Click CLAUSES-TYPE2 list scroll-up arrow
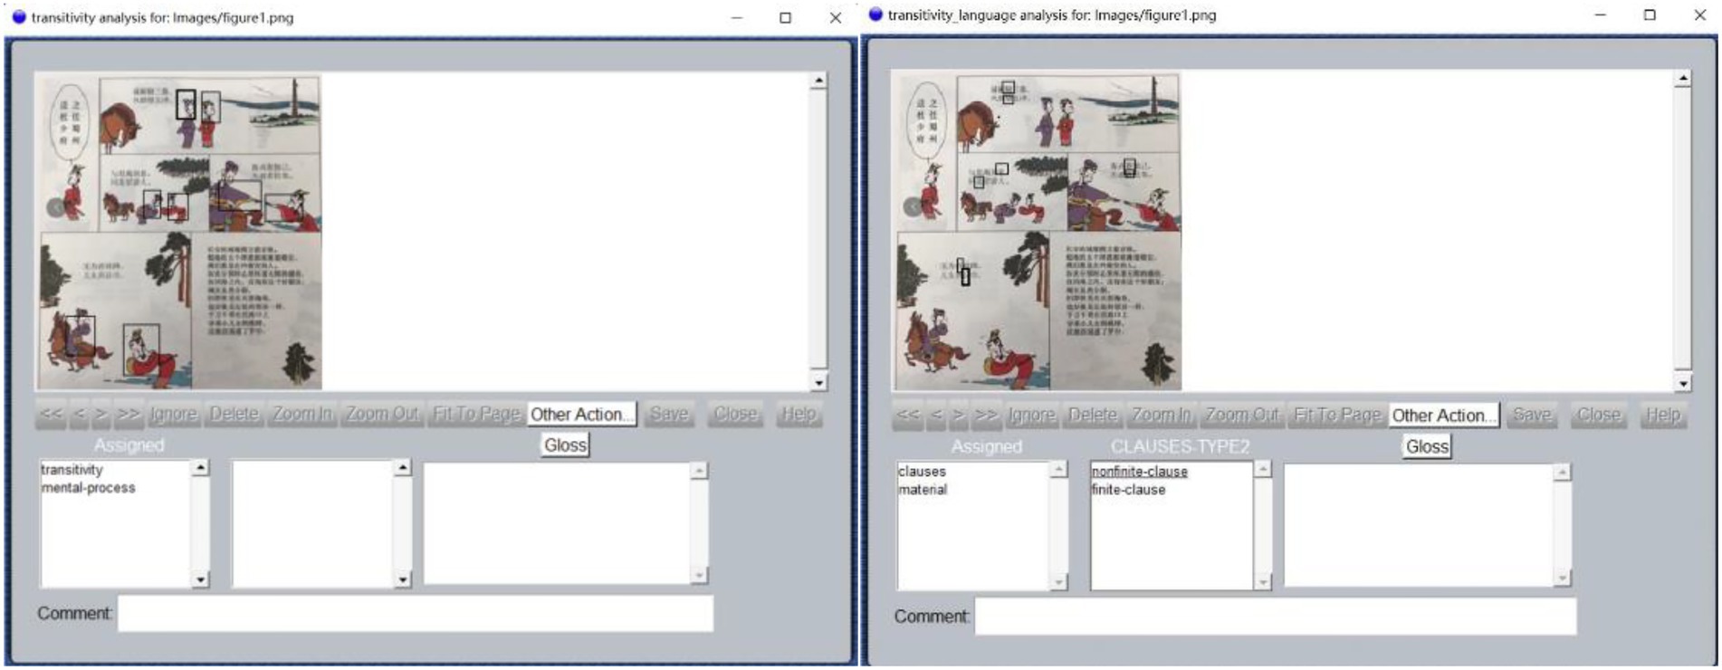 pos(1263,470)
